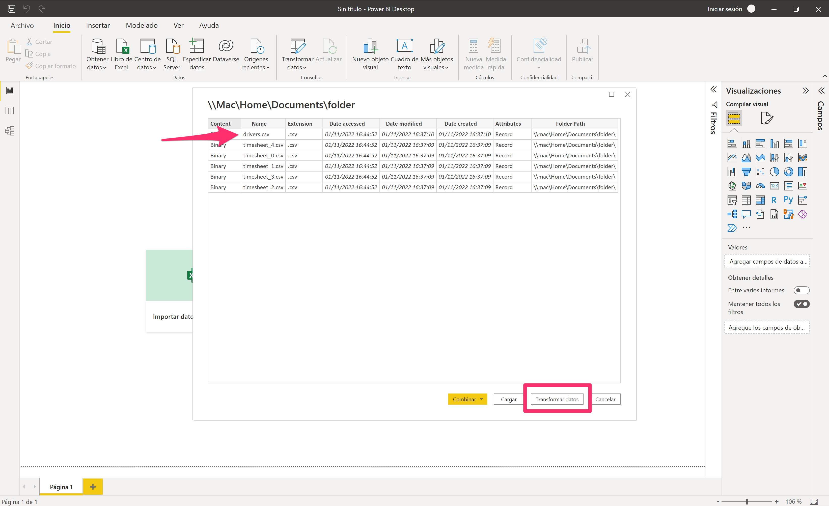829x506 pixels.
Task: Click the zoom slider handle
Action: pyautogui.click(x=747, y=502)
